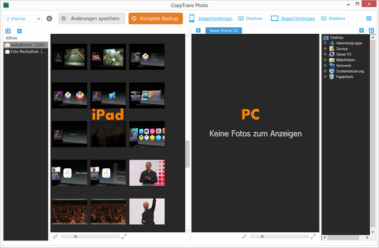Select the Neuer Ordner (0) tab

tap(223, 30)
